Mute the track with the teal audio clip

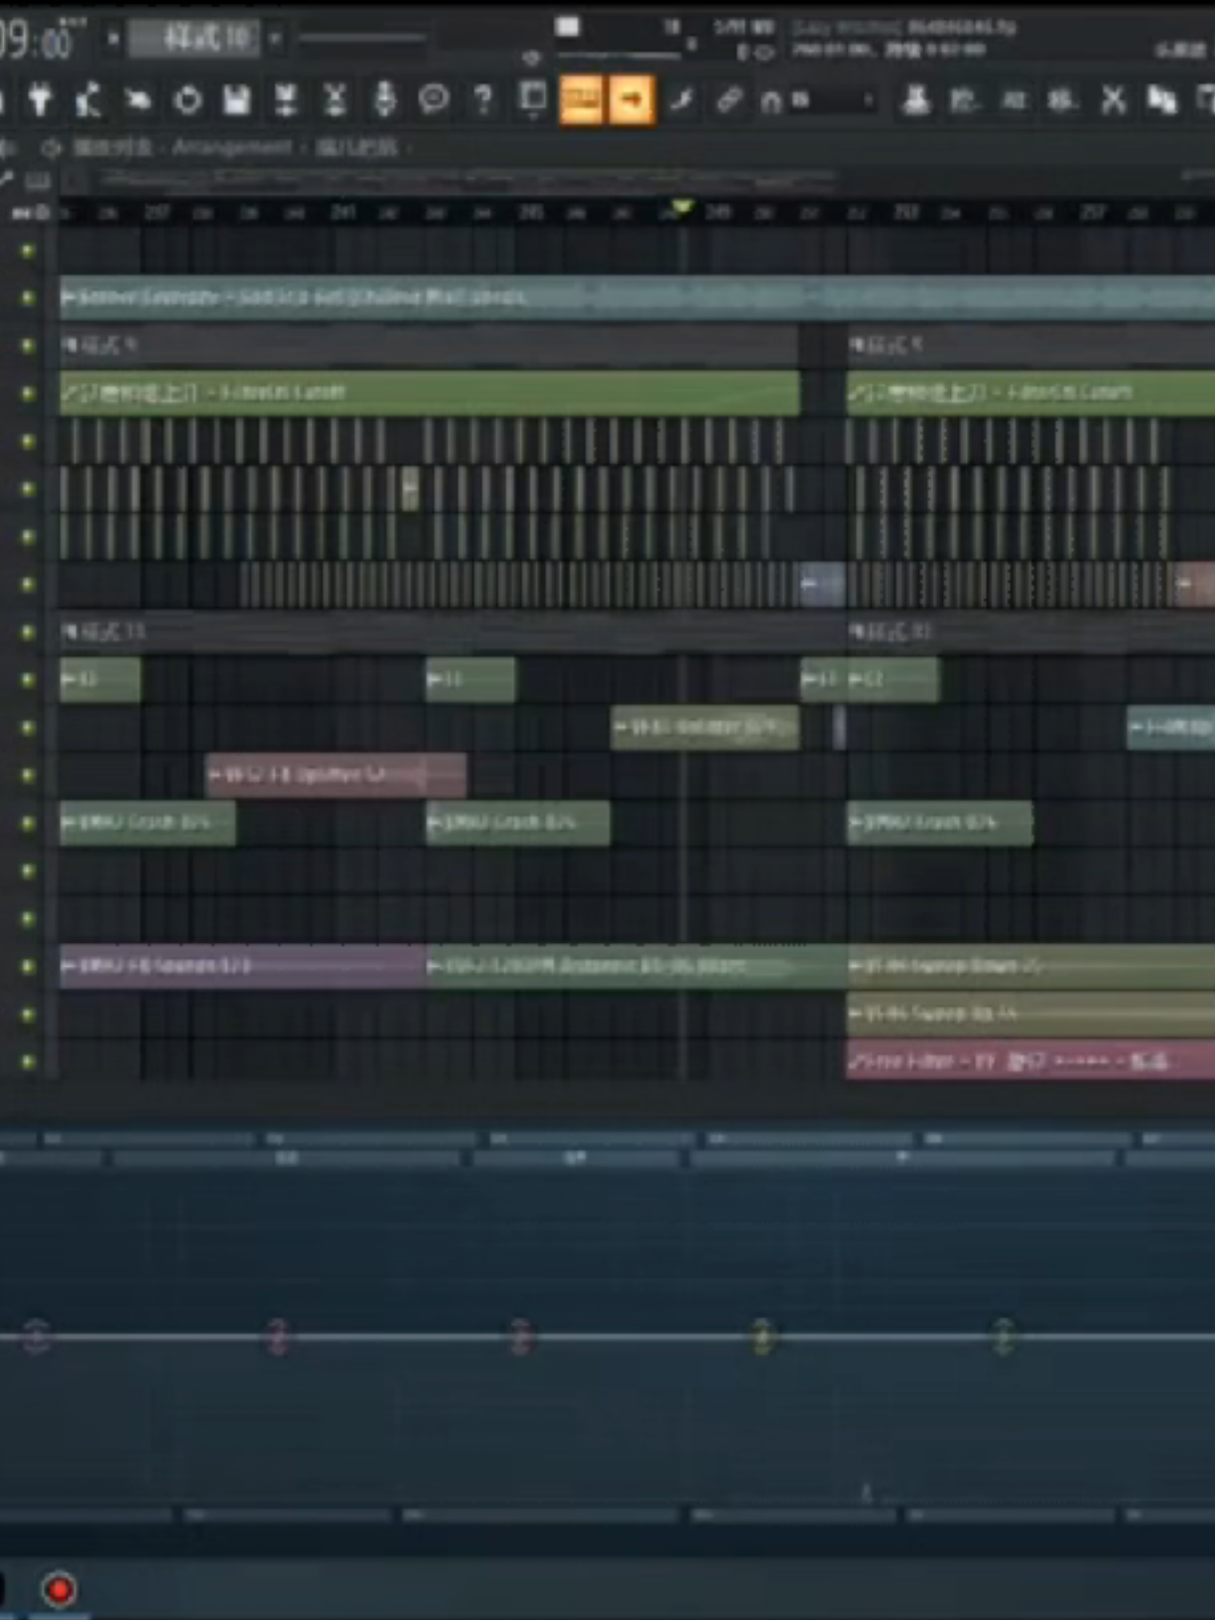pyautogui.click(x=28, y=298)
